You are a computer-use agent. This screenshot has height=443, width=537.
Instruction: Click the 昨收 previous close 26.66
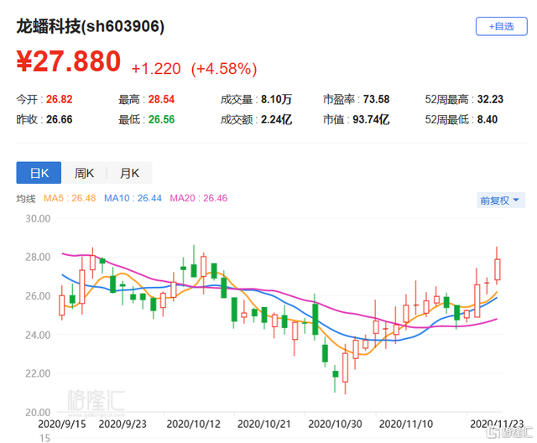(60, 119)
